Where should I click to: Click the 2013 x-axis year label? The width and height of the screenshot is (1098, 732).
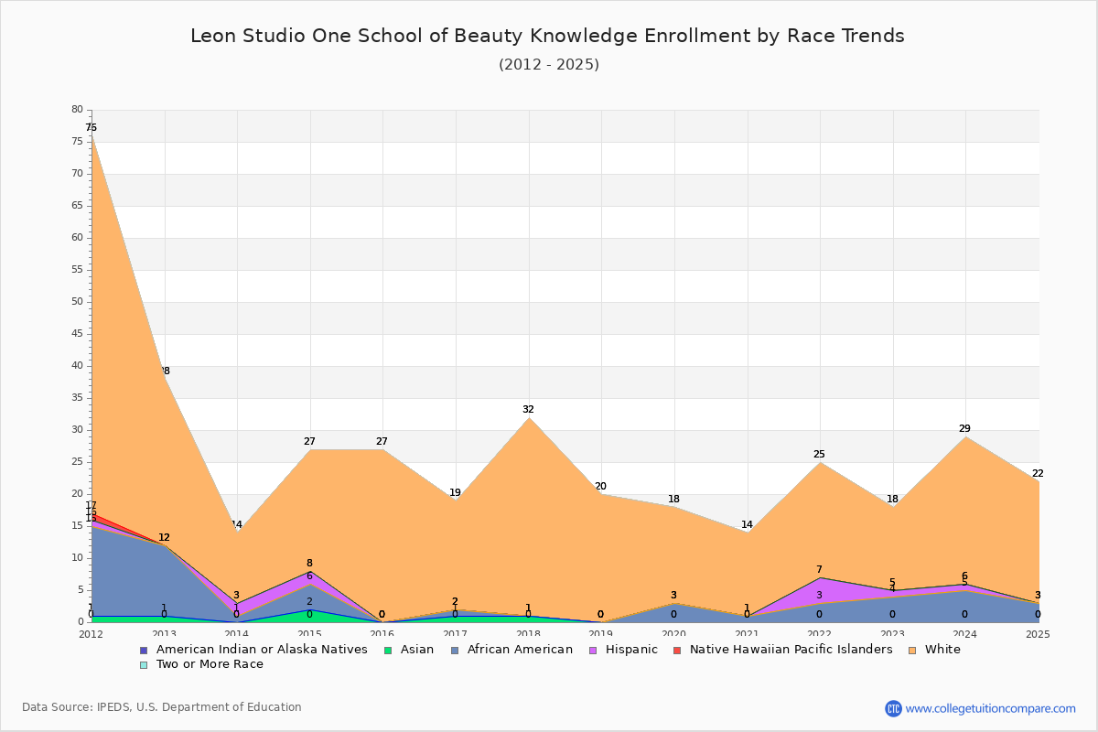pos(164,633)
